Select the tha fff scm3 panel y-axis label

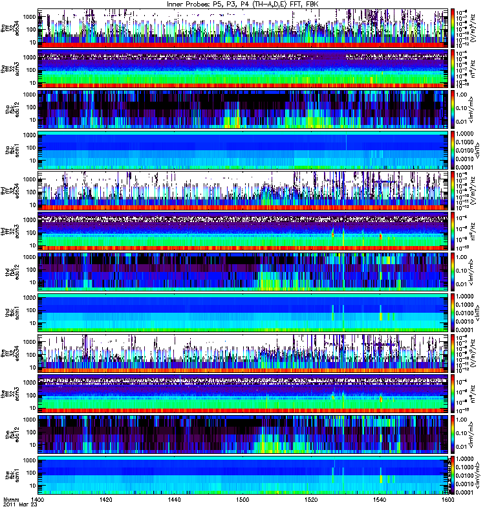tap(10, 69)
